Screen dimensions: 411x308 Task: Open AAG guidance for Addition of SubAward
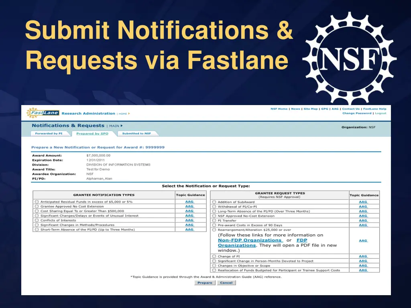[x=363, y=202]
